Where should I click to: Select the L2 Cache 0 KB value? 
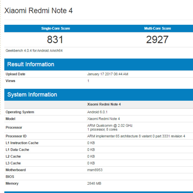click(x=91, y=157)
